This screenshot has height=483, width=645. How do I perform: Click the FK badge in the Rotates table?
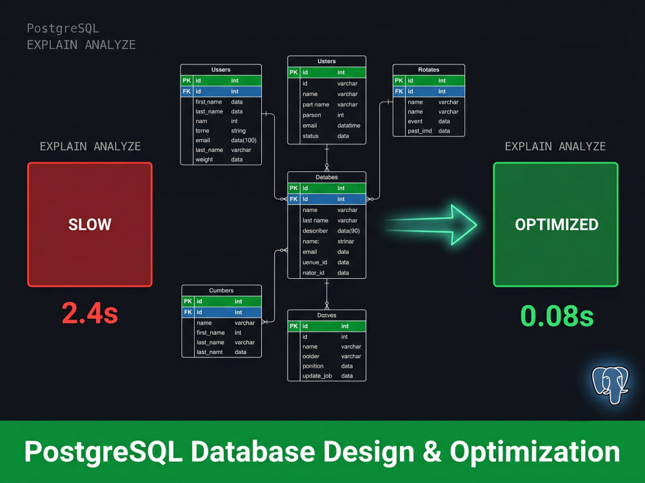(x=399, y=91)
